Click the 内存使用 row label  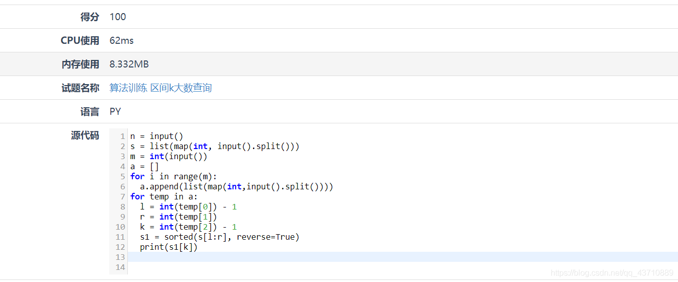[81, 64]
